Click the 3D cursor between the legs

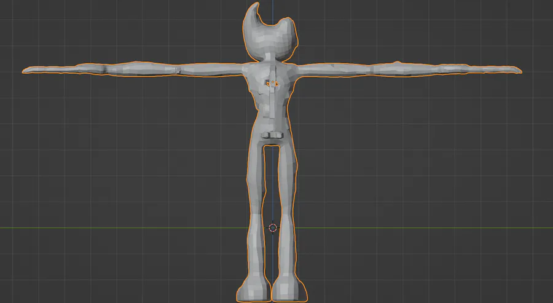click(x=273, y=228)
